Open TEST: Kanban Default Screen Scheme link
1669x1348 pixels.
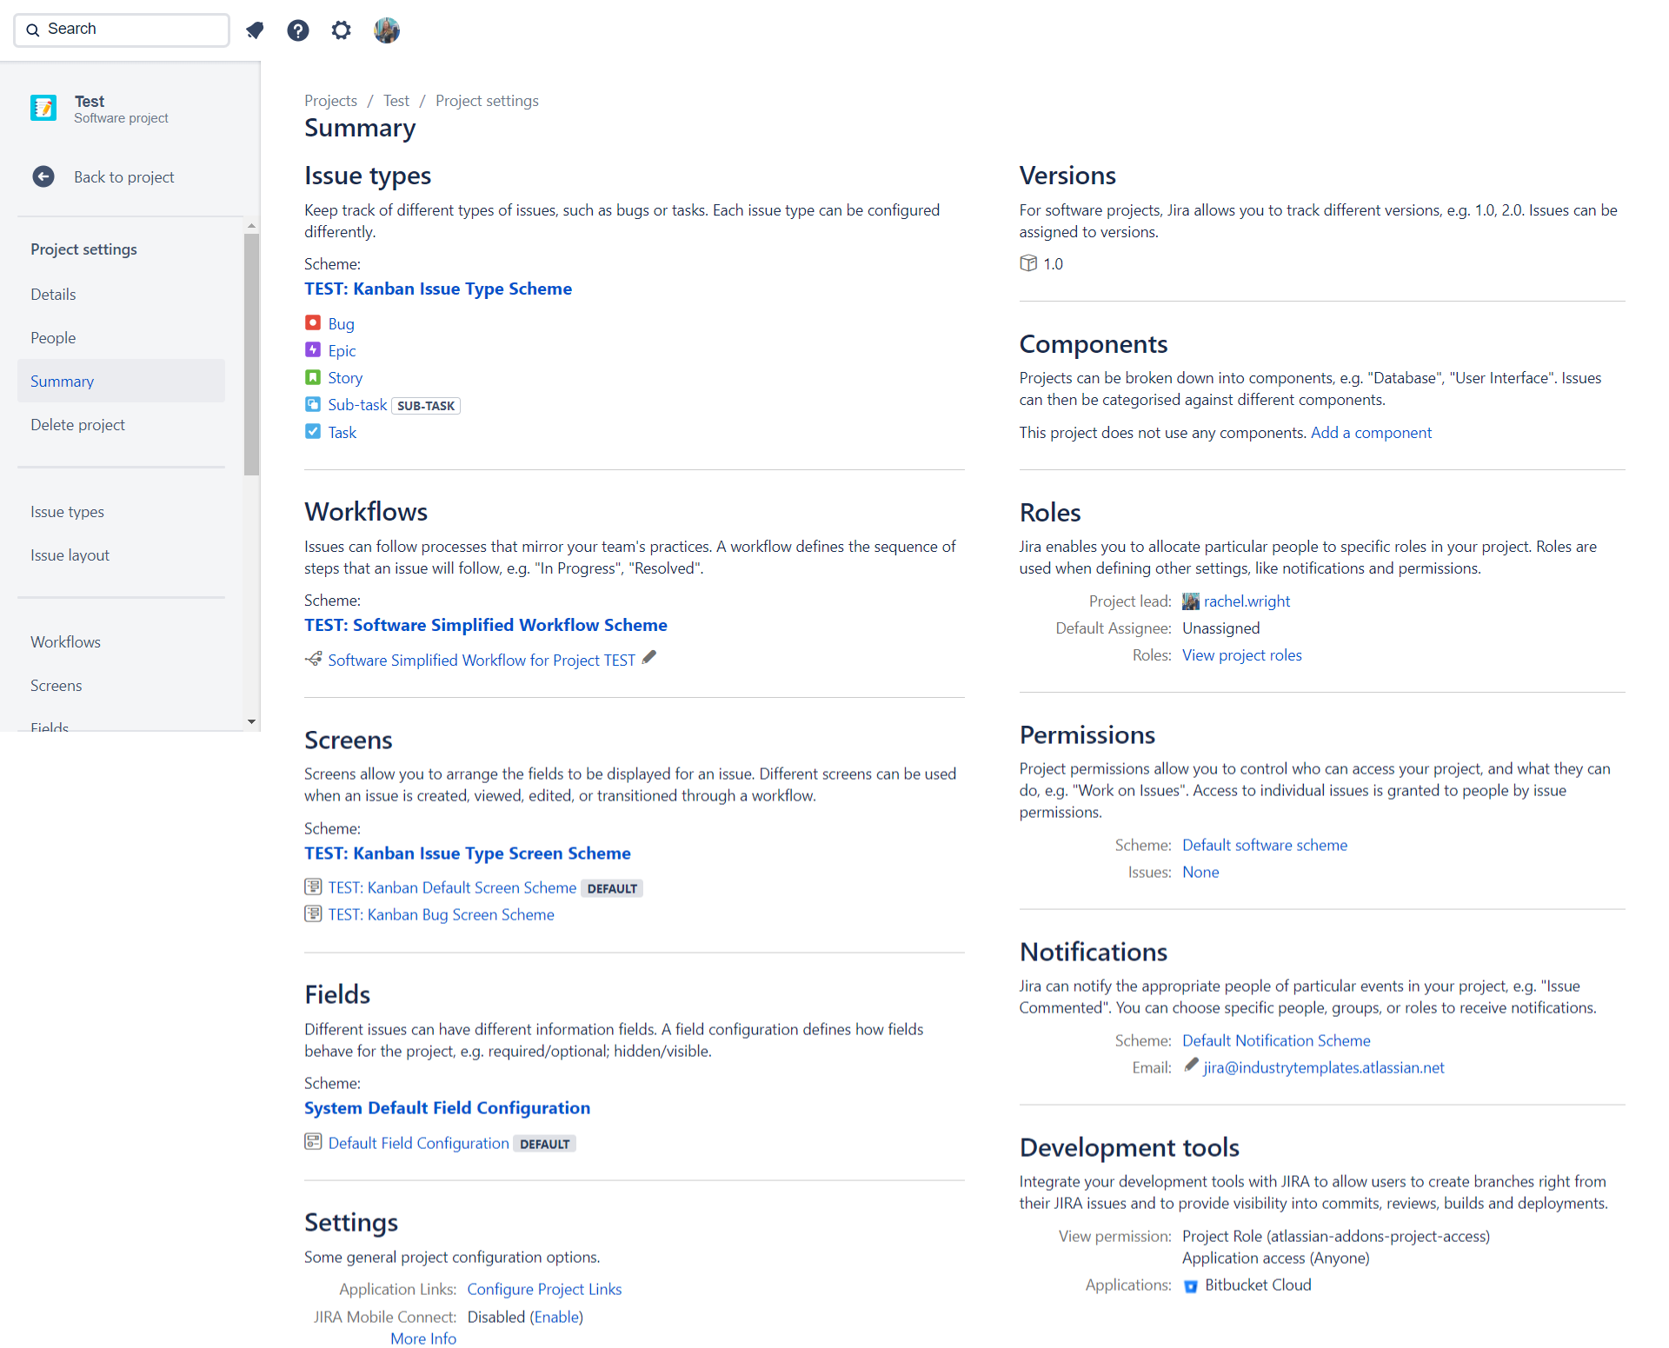(x=452, y=887)
